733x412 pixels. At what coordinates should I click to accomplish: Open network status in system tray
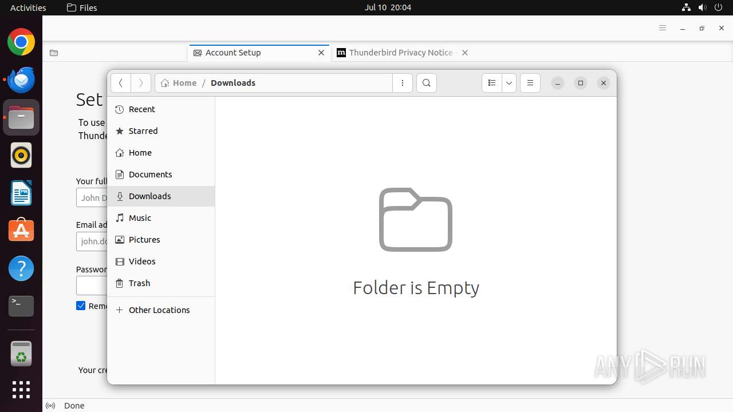[x=686, y=7]
